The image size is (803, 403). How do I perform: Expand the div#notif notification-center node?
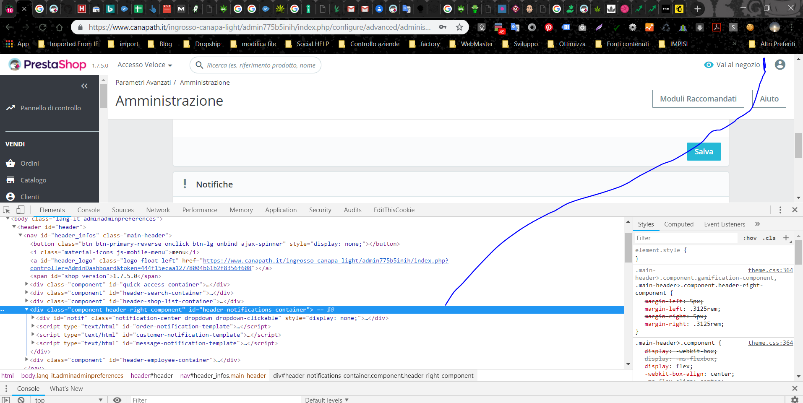[x=33, y=318]
